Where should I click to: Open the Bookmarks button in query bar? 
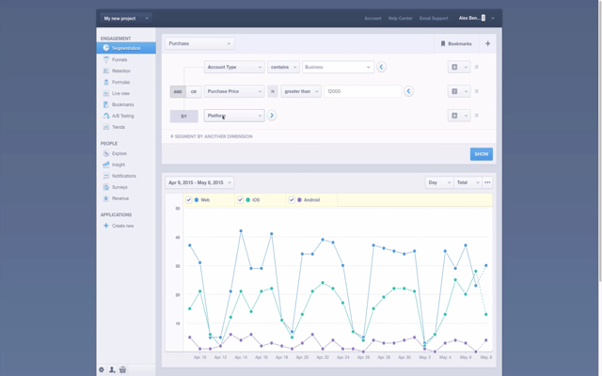pyautogui.click(x=456, y=44)
